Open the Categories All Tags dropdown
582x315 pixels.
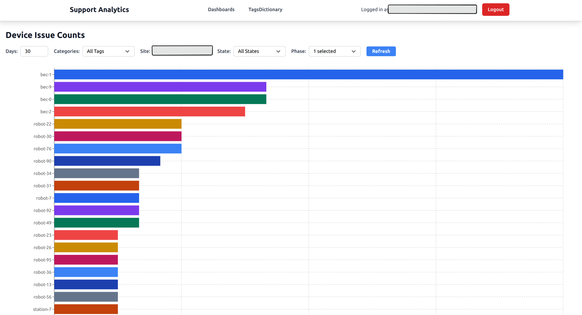[108, 51]
